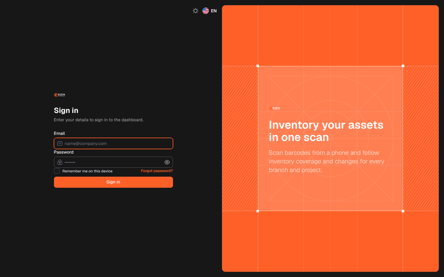Click the US flag language icon
444x277 pixels.
[x=206, y=11]
